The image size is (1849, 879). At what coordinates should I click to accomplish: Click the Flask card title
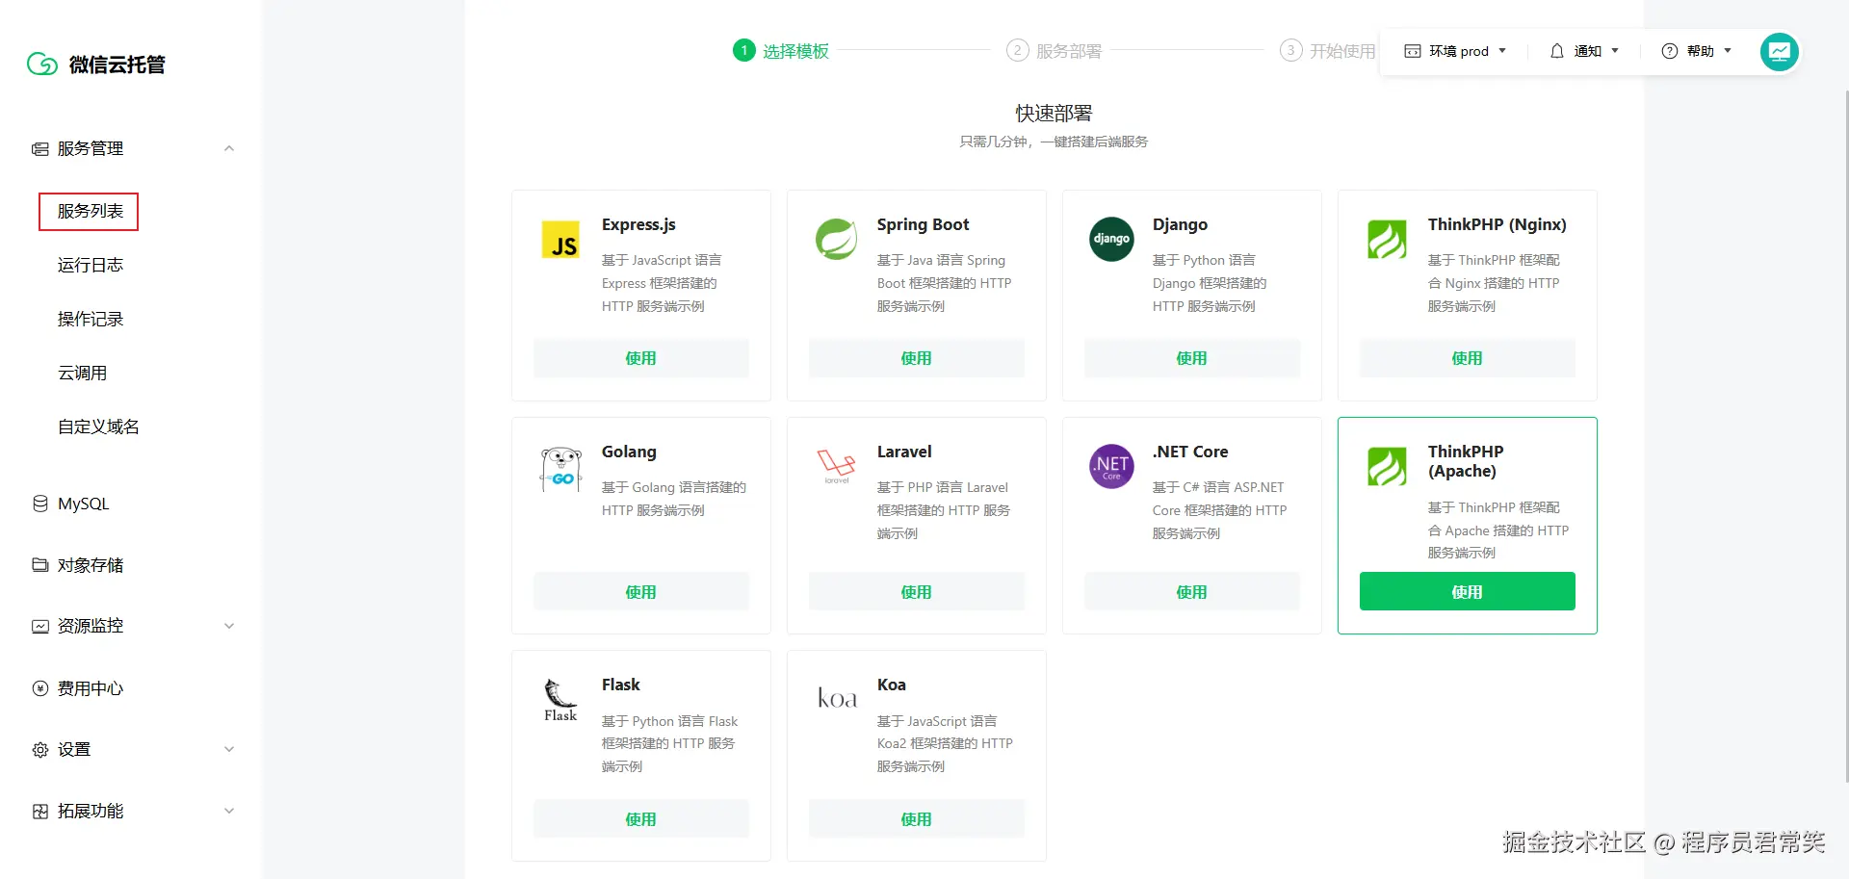point(621,685)
